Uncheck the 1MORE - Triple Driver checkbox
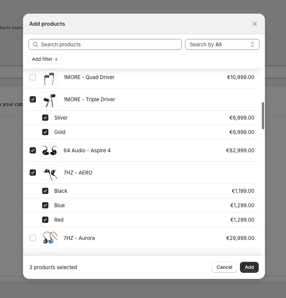 tap(33, 99)
